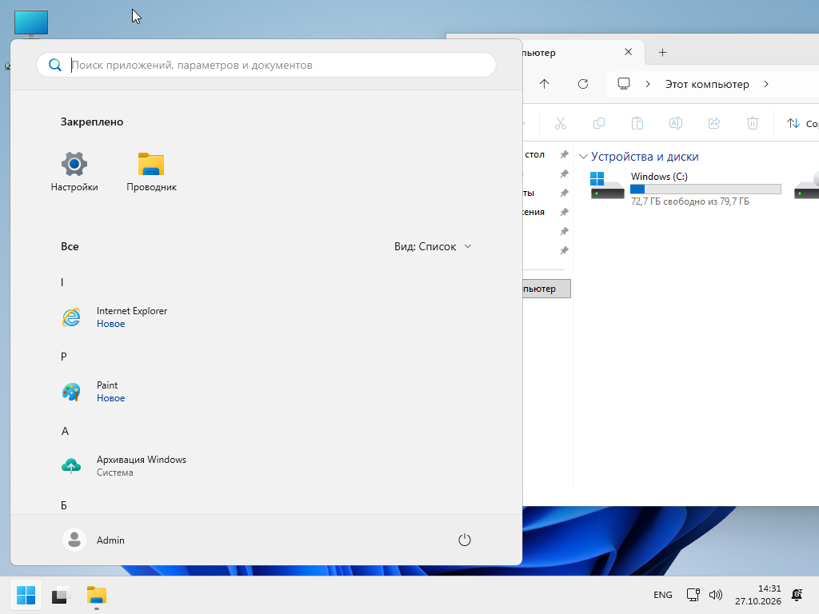Select the Windows (C:) drive
The height and width of the screenshot is (614, 819).
(685, 189)
